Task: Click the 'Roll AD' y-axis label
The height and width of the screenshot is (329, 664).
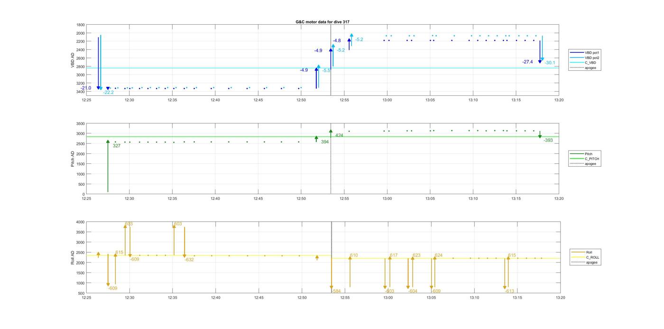Action: [x=72, y=257]
